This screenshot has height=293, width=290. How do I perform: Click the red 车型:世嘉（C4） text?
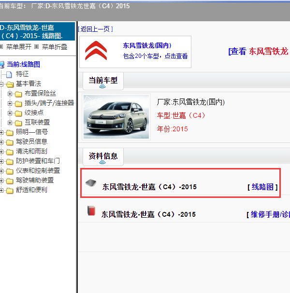[181, 115]
